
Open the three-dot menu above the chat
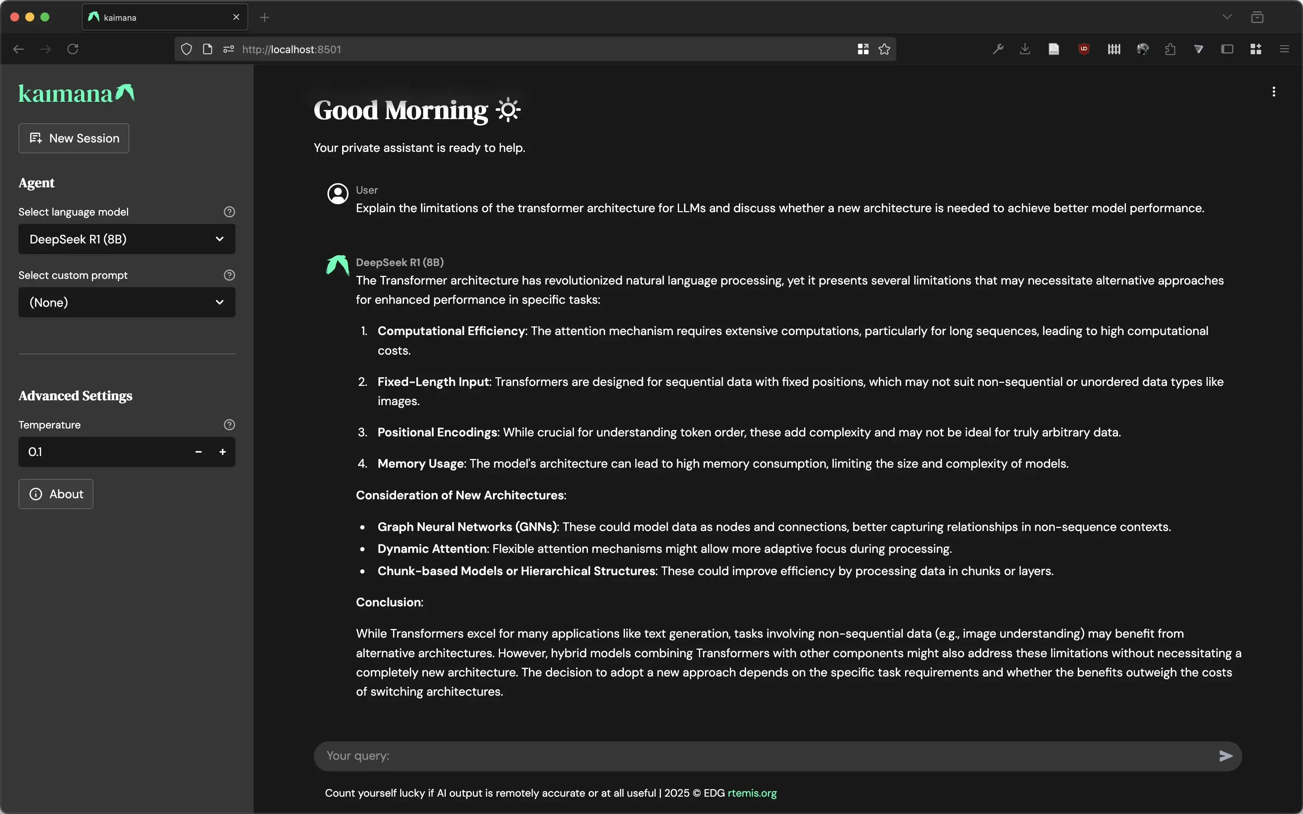[x=1274, y=92]
